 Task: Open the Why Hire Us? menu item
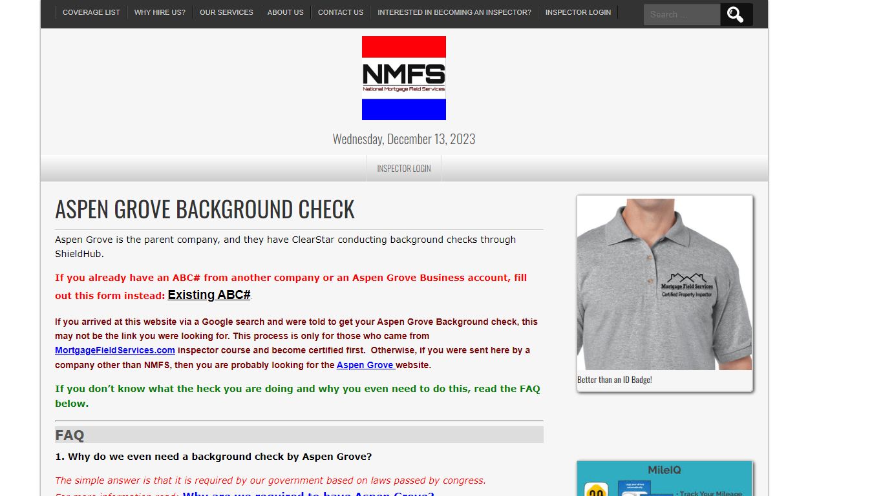[x=160, y=12]
